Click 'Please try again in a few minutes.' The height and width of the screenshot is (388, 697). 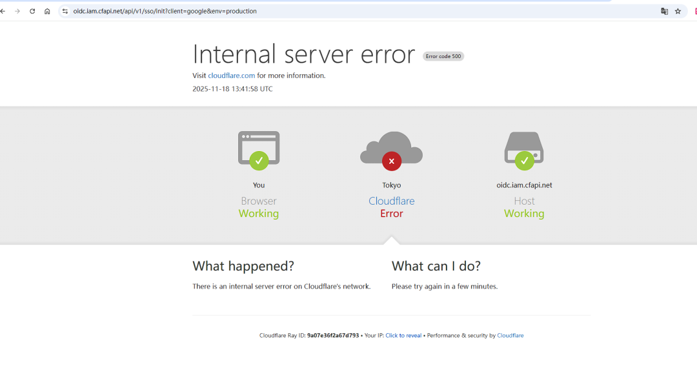tap(445, 287)
